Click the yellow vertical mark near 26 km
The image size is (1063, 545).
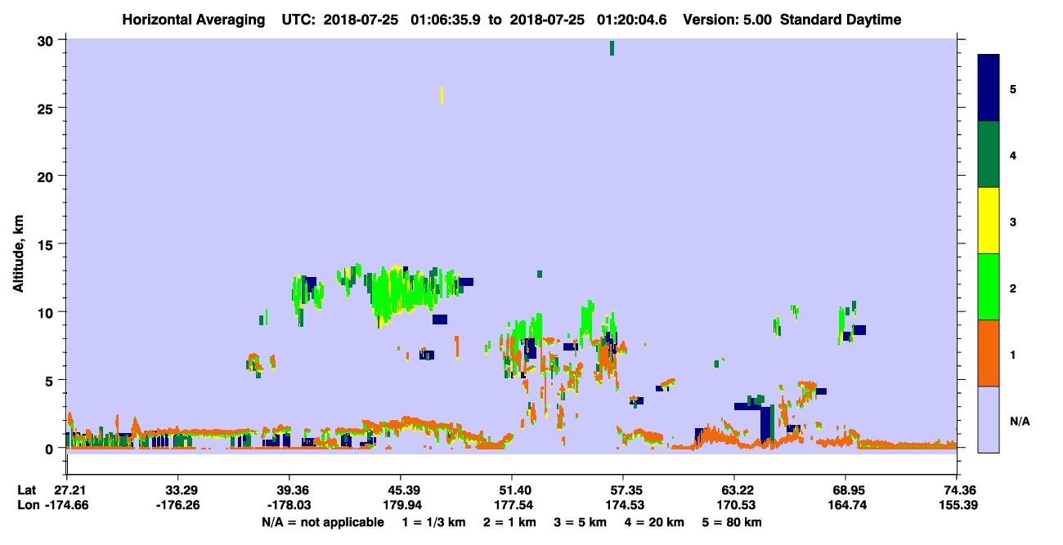click(442, 95)
